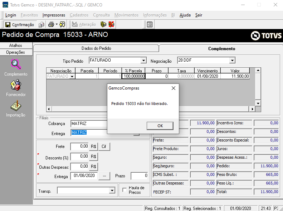Click the Alteração toolbar icon
This screenshot has width=283, height=211.
point(74,24)
